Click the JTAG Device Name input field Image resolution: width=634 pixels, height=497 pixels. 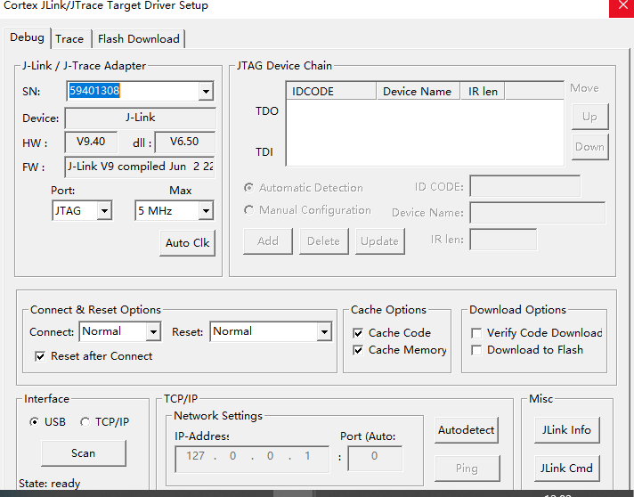click(x=537, y=213)
